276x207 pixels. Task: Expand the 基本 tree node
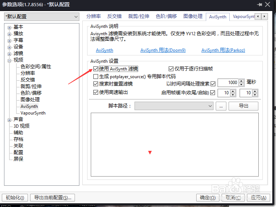[x=9, y=28]
